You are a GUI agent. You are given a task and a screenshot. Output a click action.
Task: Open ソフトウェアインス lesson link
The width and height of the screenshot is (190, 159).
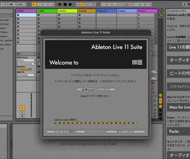click(x=179, y=87)
